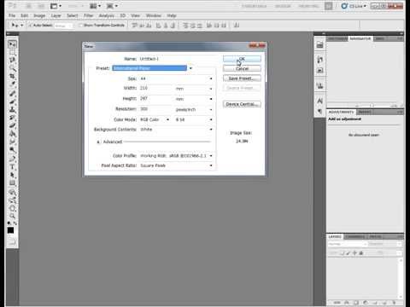Open the Width units dropdown
The width and height of the screenshot is (410, 307).
pos(194,89)
